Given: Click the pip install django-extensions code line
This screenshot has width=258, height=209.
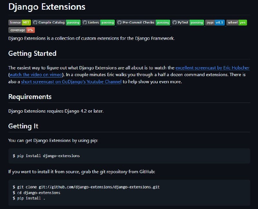Looking at the screenshot, I should 46,156.
